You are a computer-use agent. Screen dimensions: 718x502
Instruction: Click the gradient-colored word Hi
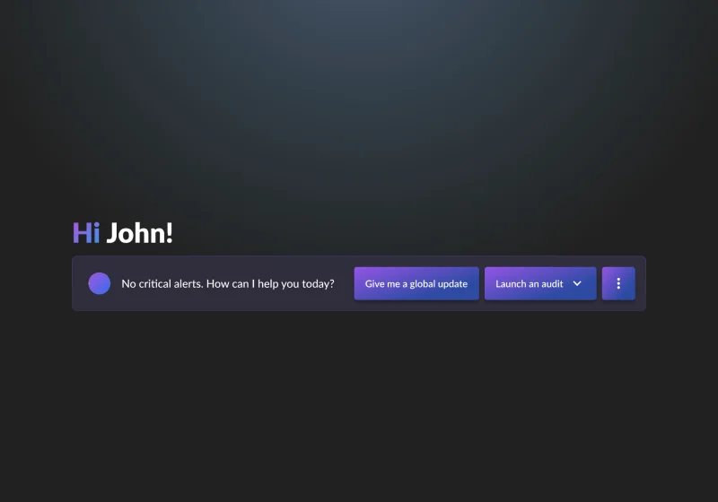coord(86,233)
